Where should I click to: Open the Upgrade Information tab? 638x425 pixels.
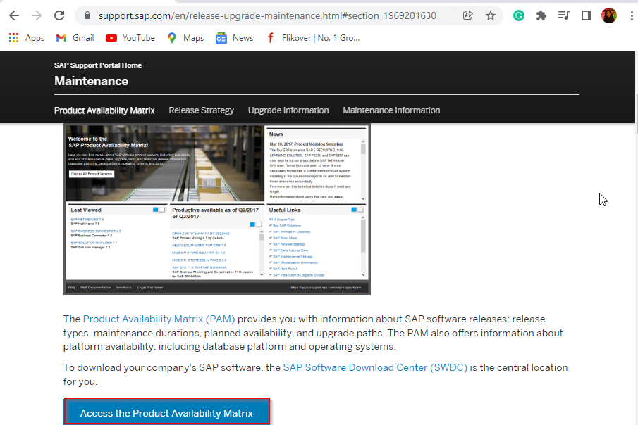click(288, 110)
